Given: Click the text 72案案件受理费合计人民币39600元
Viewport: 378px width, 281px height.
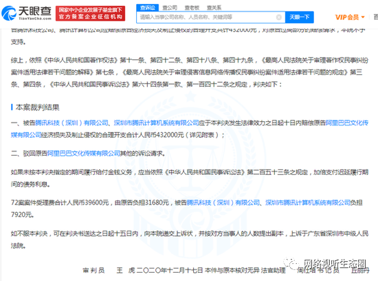Looking at the screenshot, I should 60,202.
